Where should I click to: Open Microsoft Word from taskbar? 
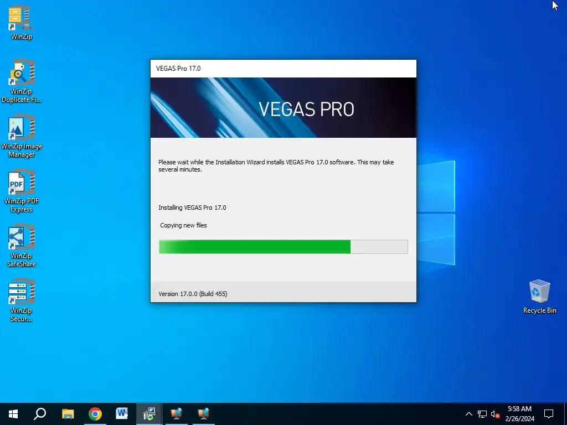(x=122, y=414)
